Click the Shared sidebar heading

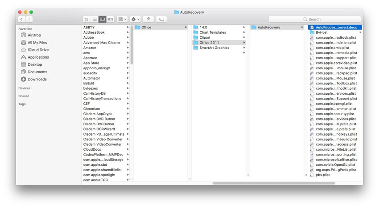[x=24, y=96]
